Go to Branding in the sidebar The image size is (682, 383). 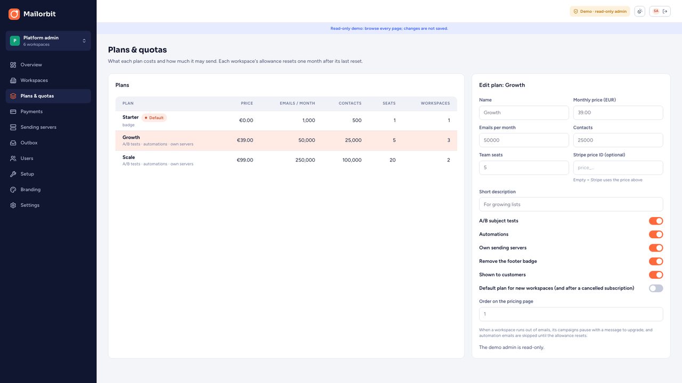pyautogui.click(x=48, y=189)
